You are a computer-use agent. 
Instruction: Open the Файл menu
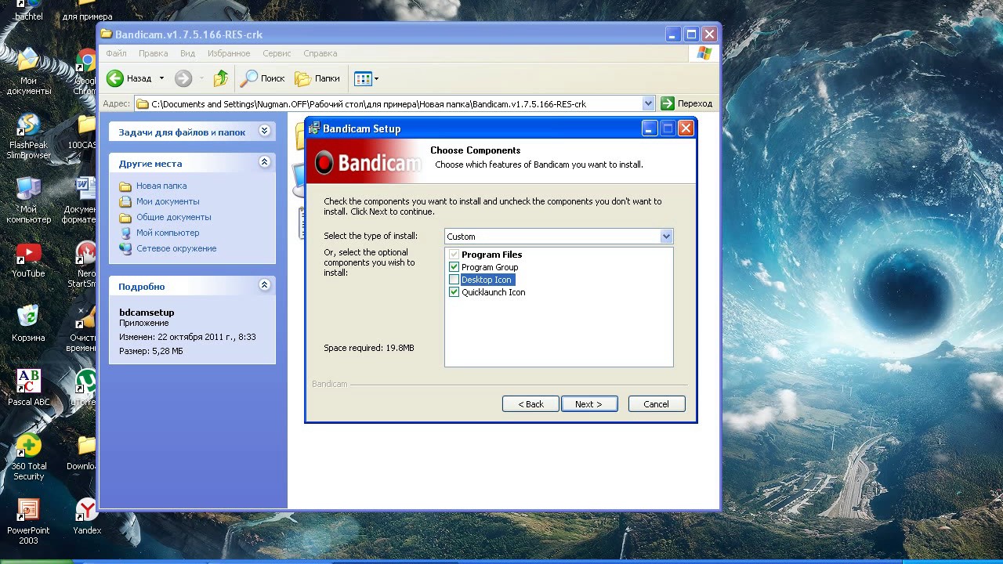coord(116,53)
